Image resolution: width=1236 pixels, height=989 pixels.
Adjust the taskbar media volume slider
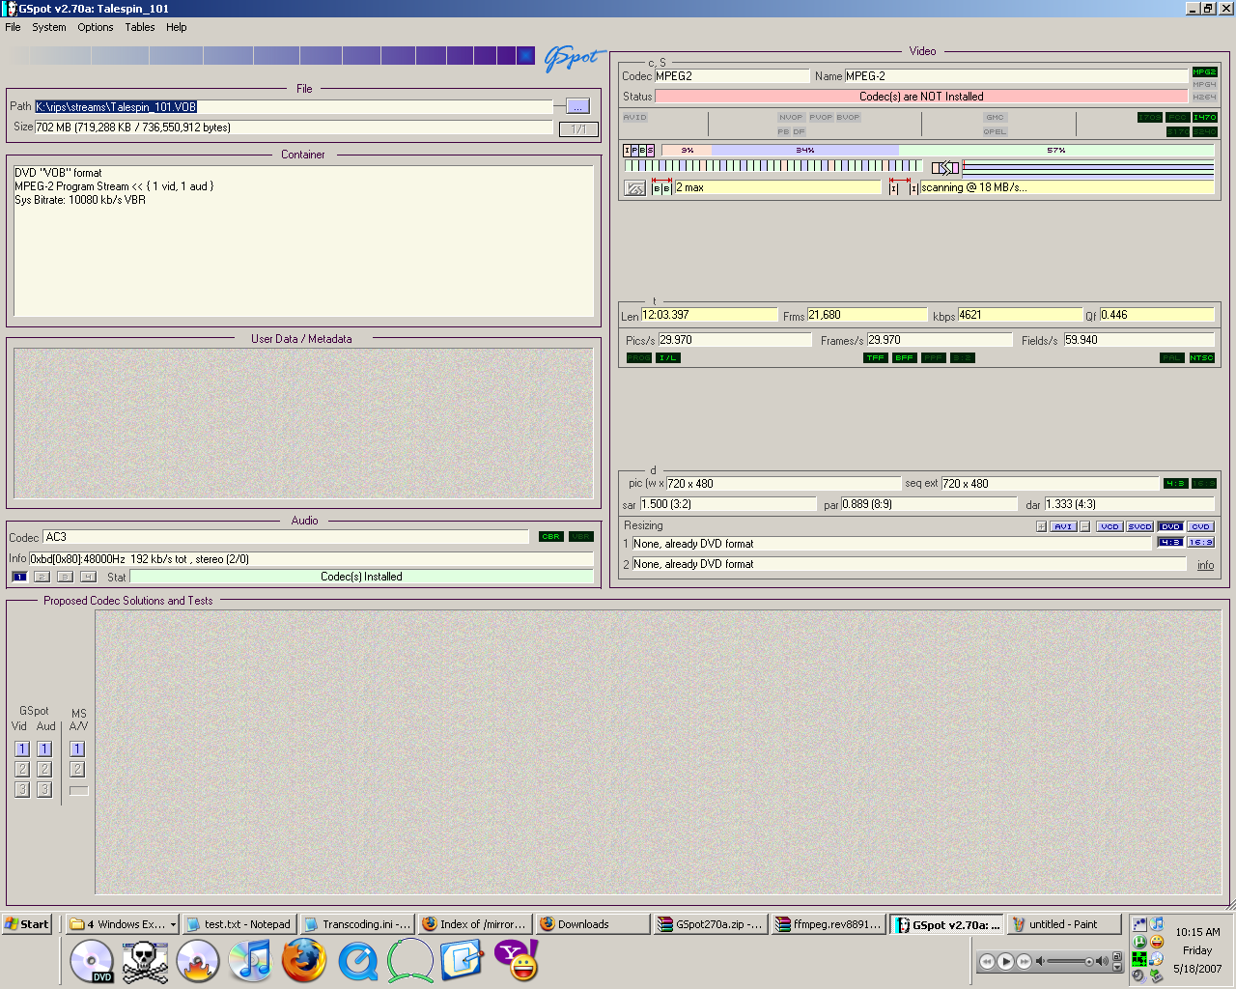click(x=1072, y=961)
